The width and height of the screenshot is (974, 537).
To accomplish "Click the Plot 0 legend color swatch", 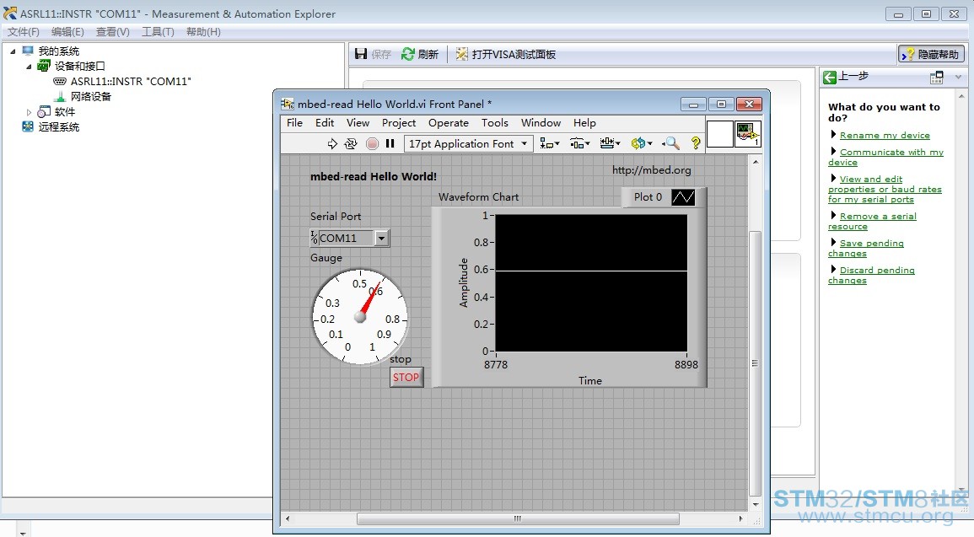I will (x=683, y=197).
